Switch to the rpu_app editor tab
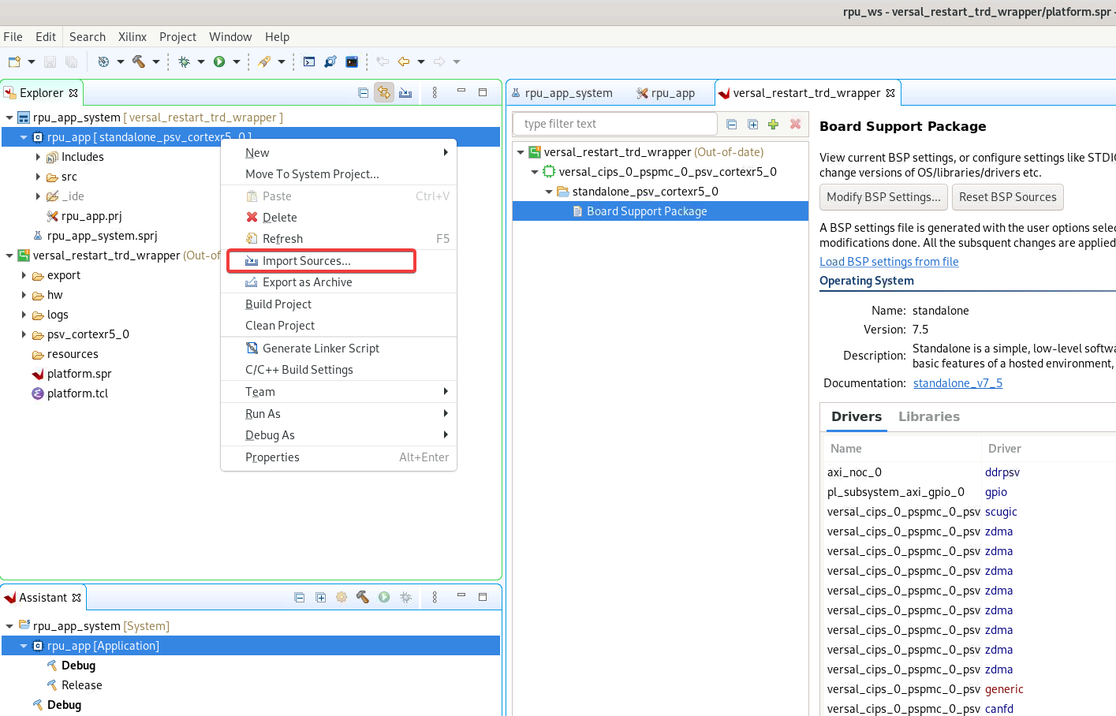Viewport: 1116px width, 716px height. coord(666,93)
